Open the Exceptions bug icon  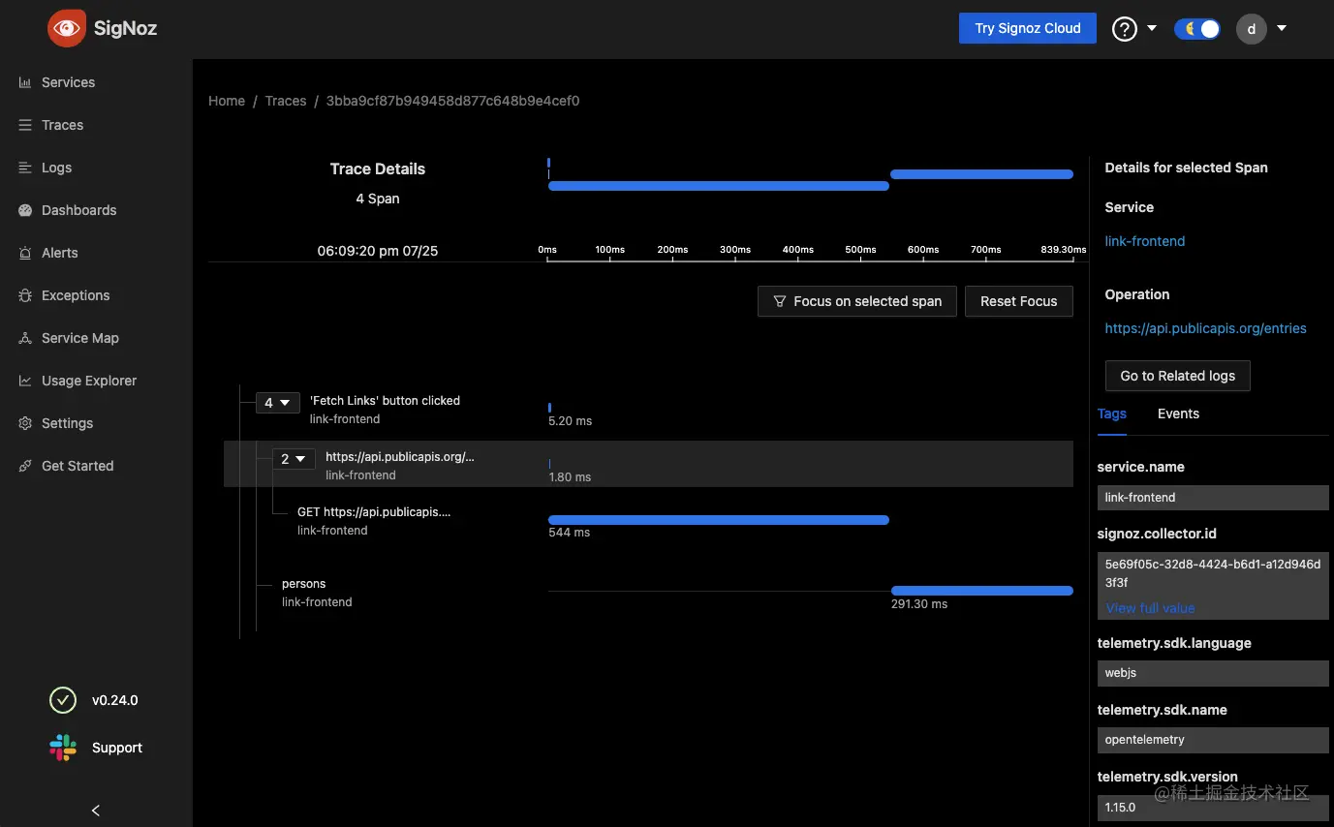pos(25,295)
